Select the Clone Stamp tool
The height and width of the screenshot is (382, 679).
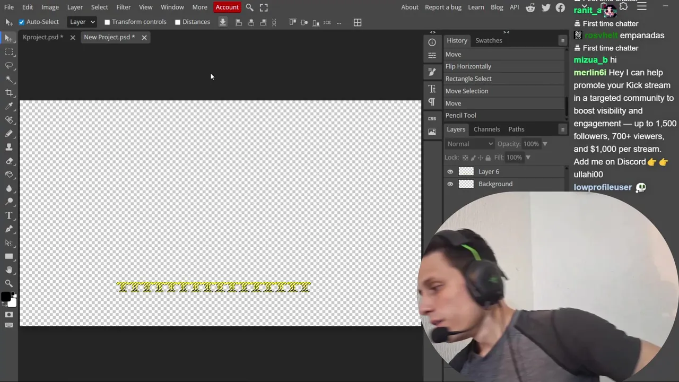pos(9,147)
